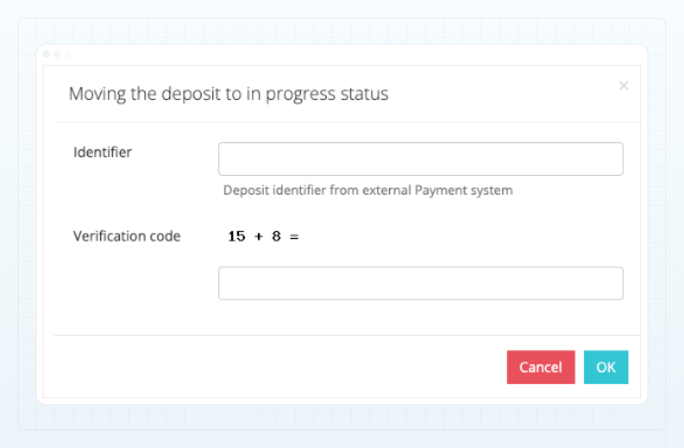The height and width of the screenshot is (448, 684).
Task: Click the verification code answer field
Action: tap(420, 283)
